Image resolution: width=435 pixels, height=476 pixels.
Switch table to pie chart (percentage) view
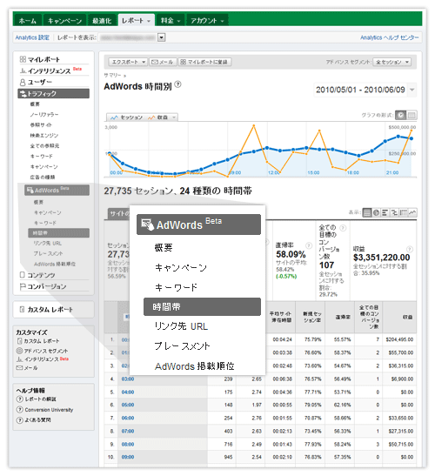pyautogui.click(x=376, y=212)
